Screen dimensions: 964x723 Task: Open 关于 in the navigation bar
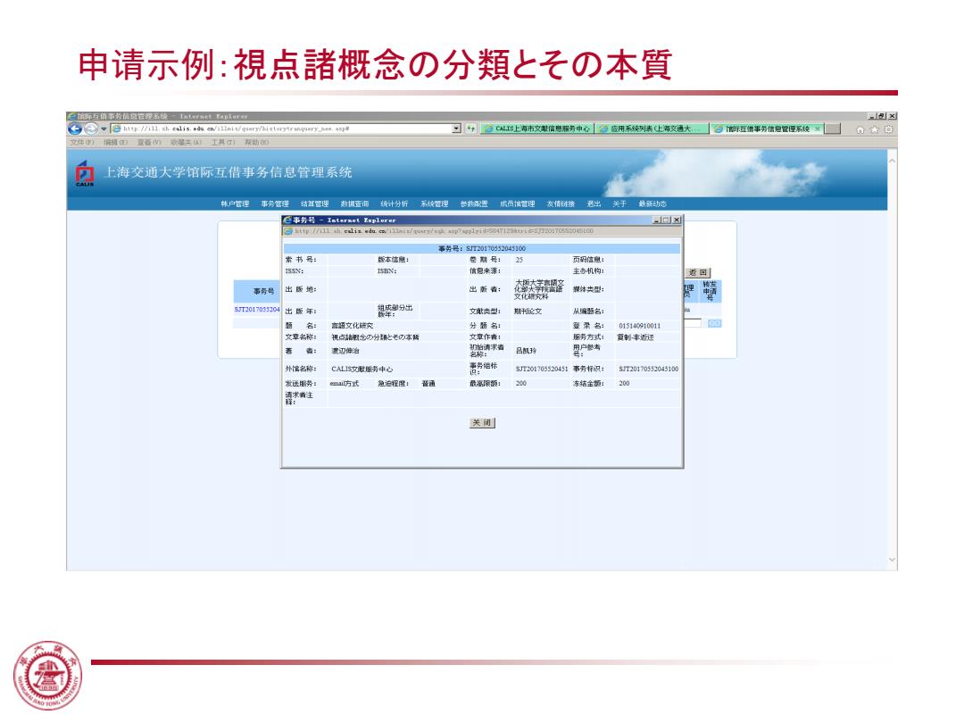click(x=619, y=204)
